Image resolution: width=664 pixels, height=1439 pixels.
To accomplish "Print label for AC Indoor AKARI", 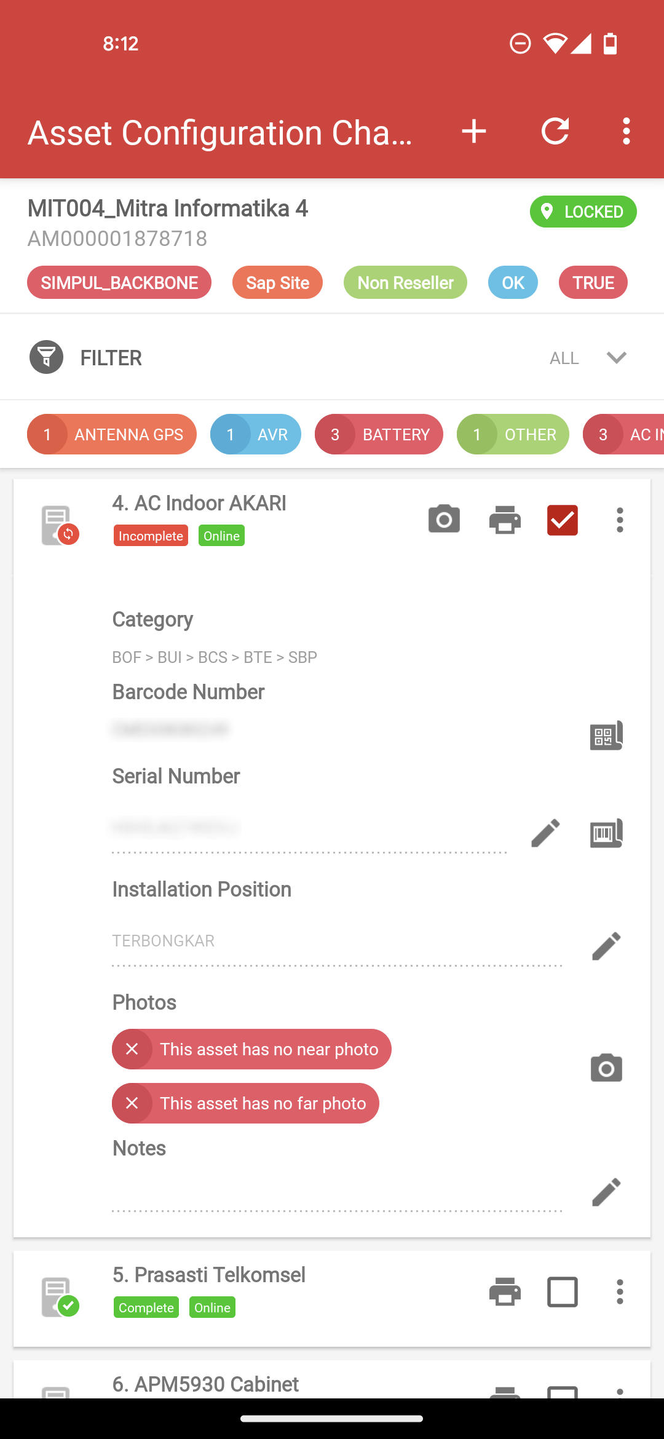I will click(x=505, y=520).
